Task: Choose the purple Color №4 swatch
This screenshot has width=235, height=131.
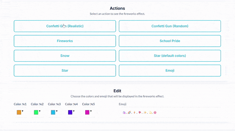Action: [70, 112]
